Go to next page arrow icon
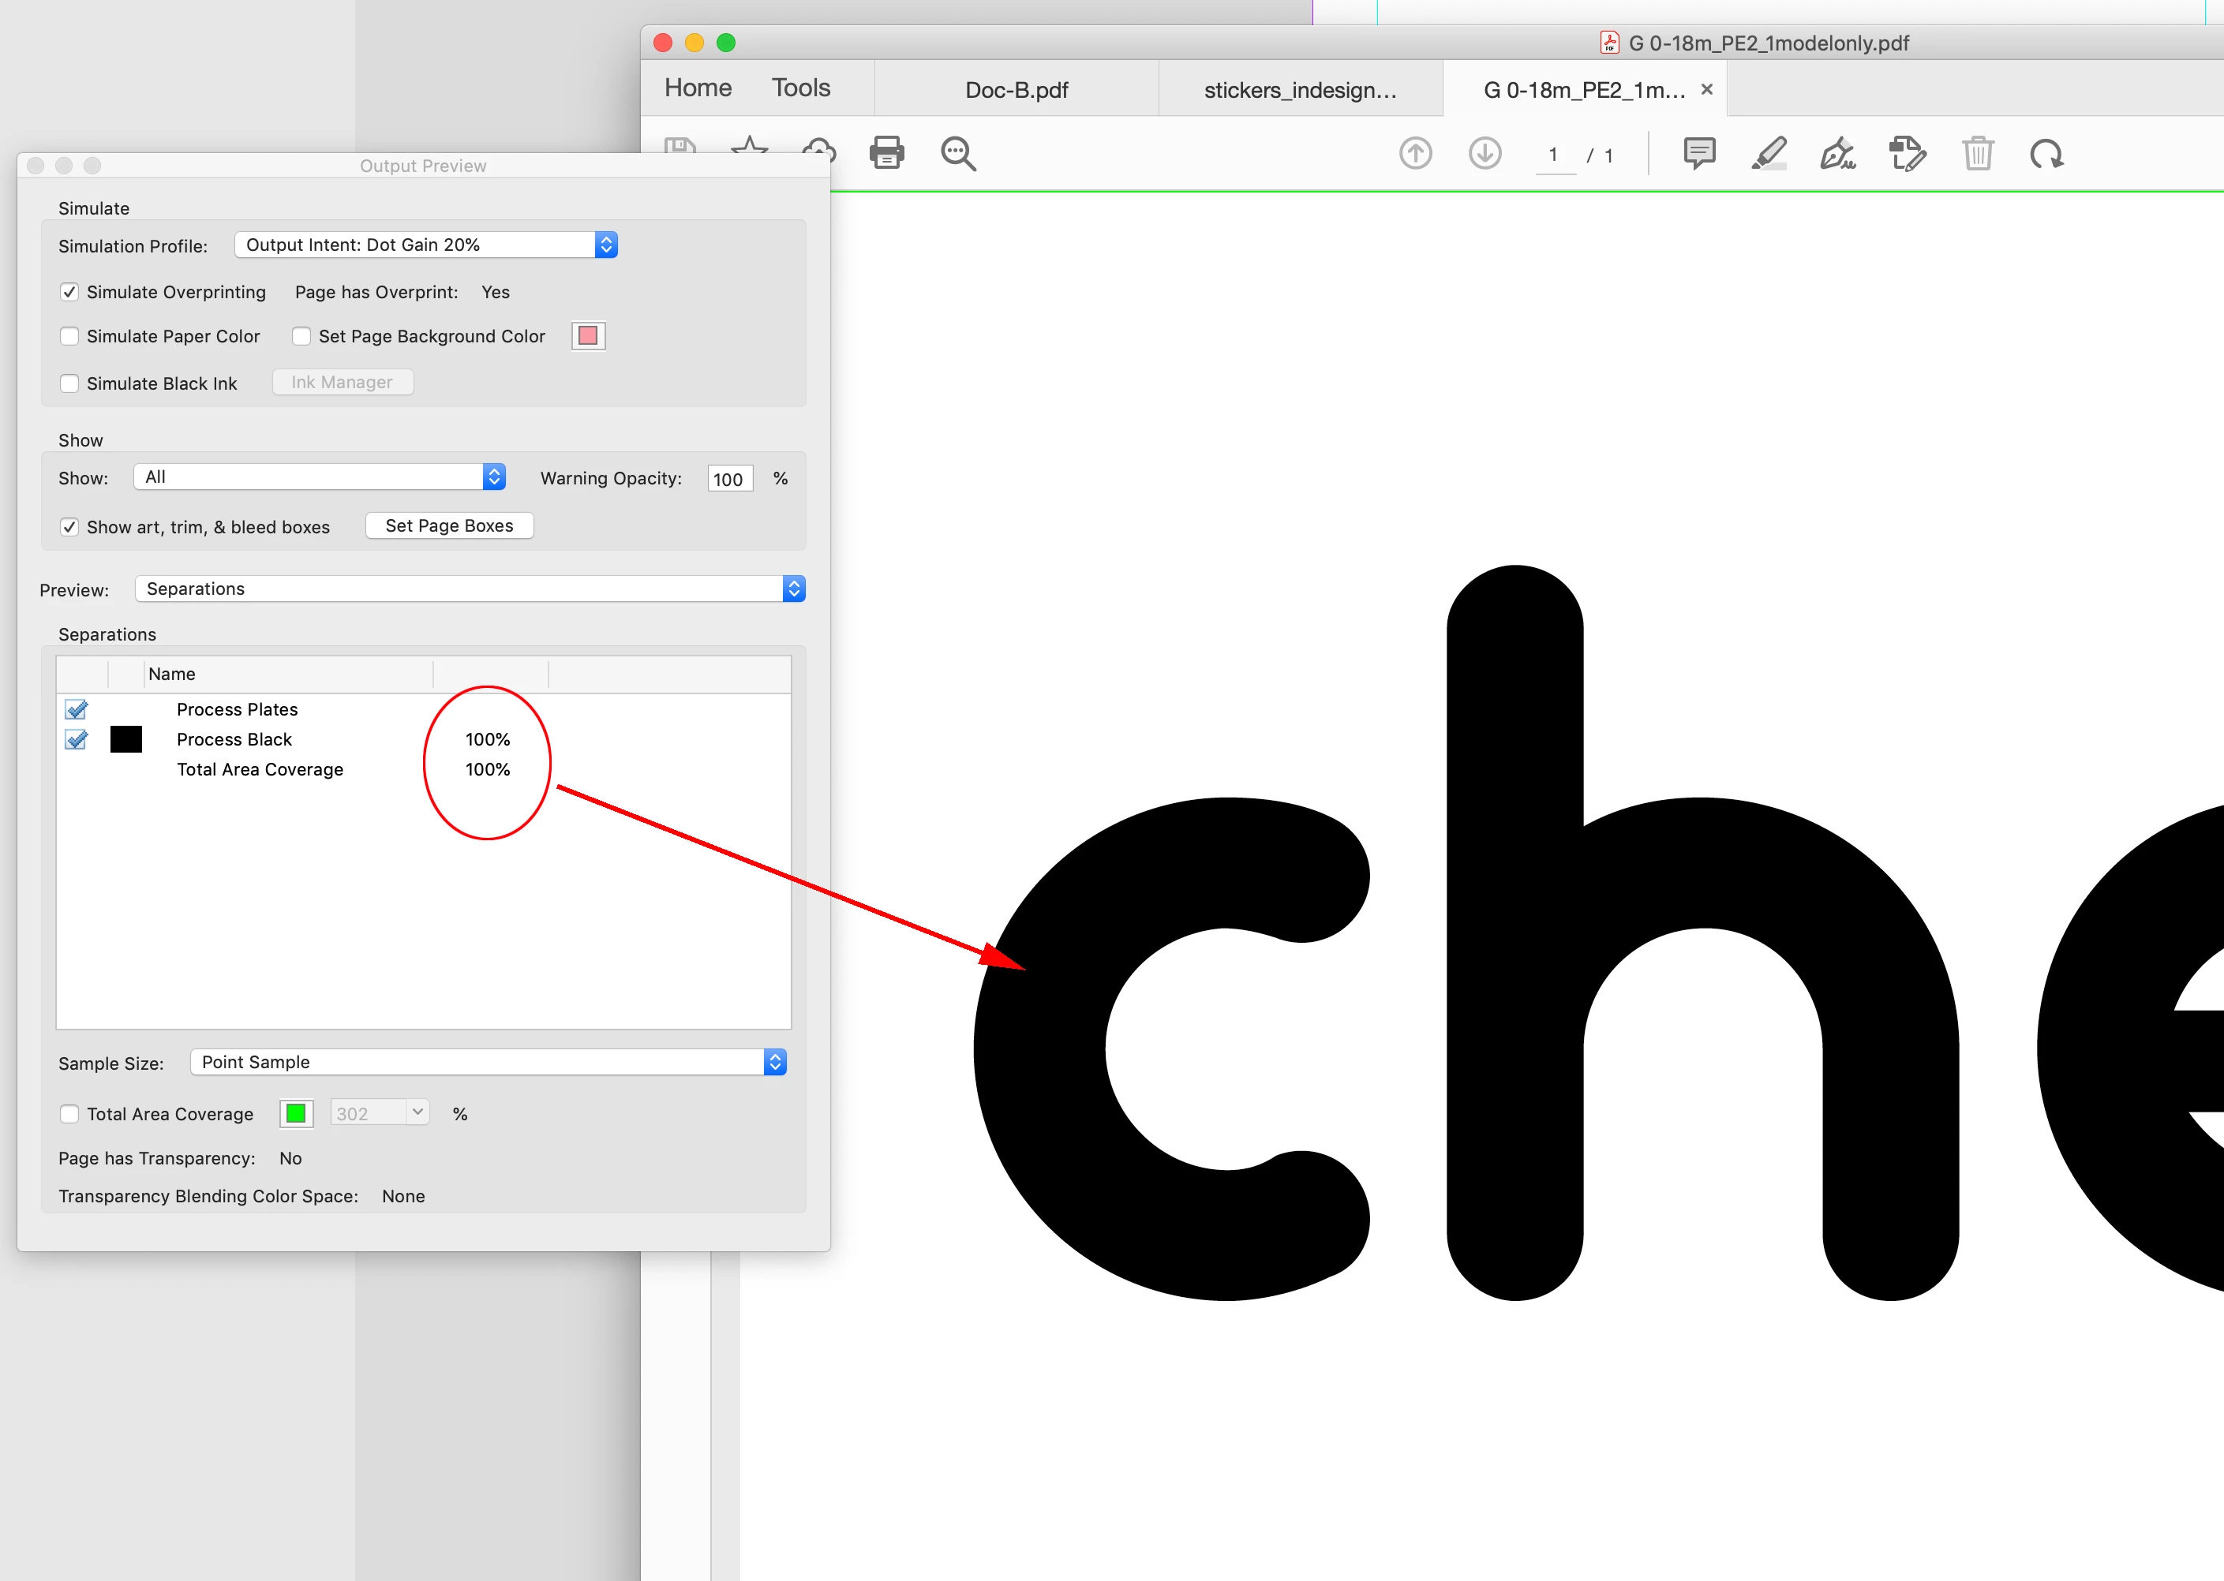Screen dimensions: 2224x1581 [x=1484, y=153]
